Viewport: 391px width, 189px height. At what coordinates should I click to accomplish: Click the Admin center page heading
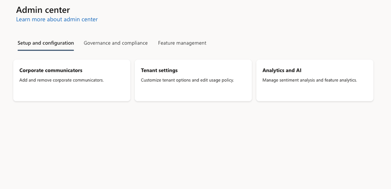click(x=43, y=10)
